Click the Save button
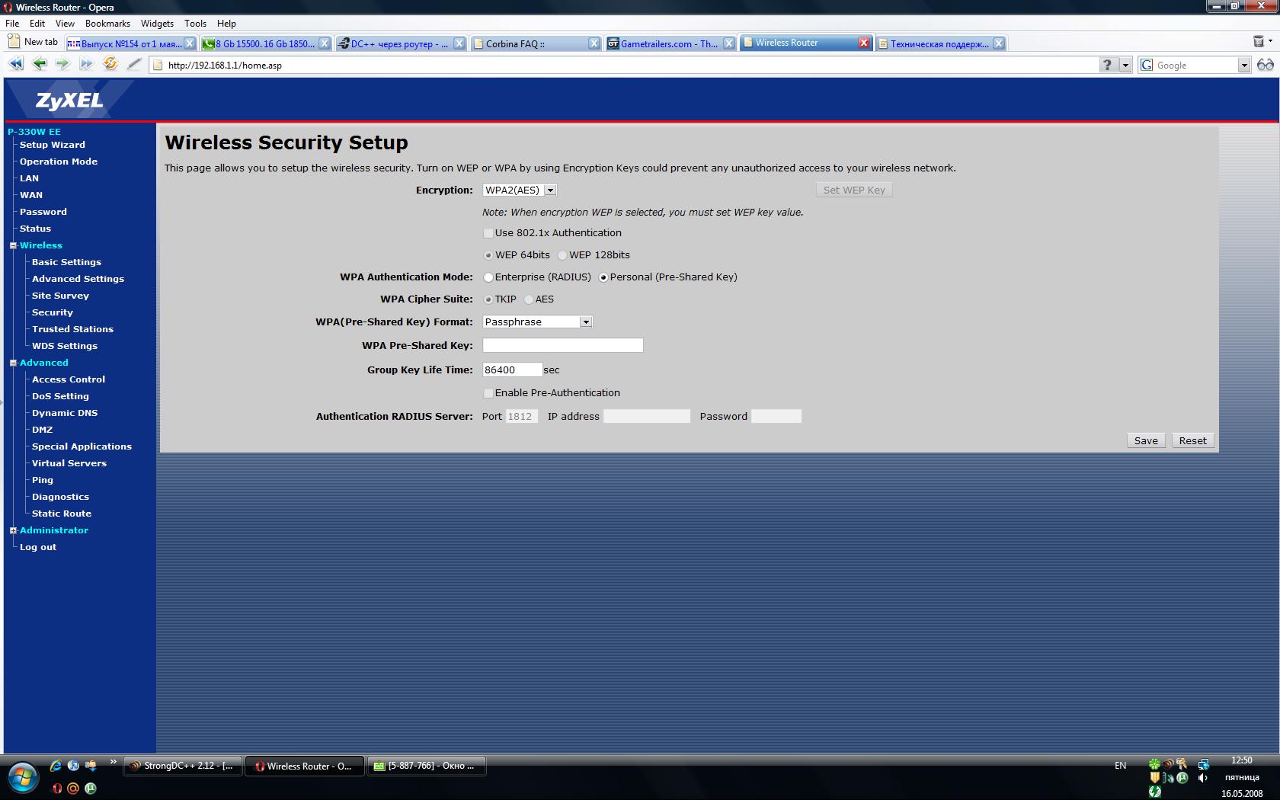Screen dimensions: 1280x800 pyautogui.click(x=1146, y=440)
